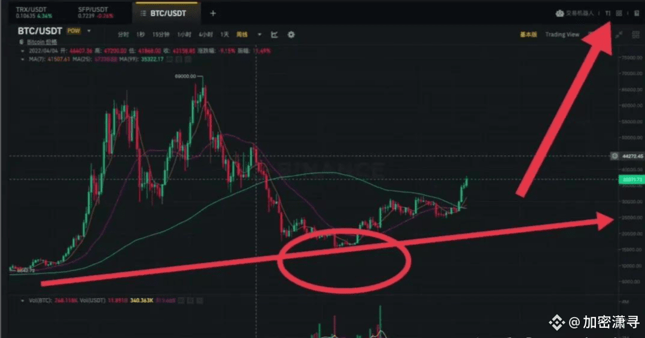The width and height of the screenshot is (645, 338).
Task: Open the technical indicators chart icon
Action: 275,35
